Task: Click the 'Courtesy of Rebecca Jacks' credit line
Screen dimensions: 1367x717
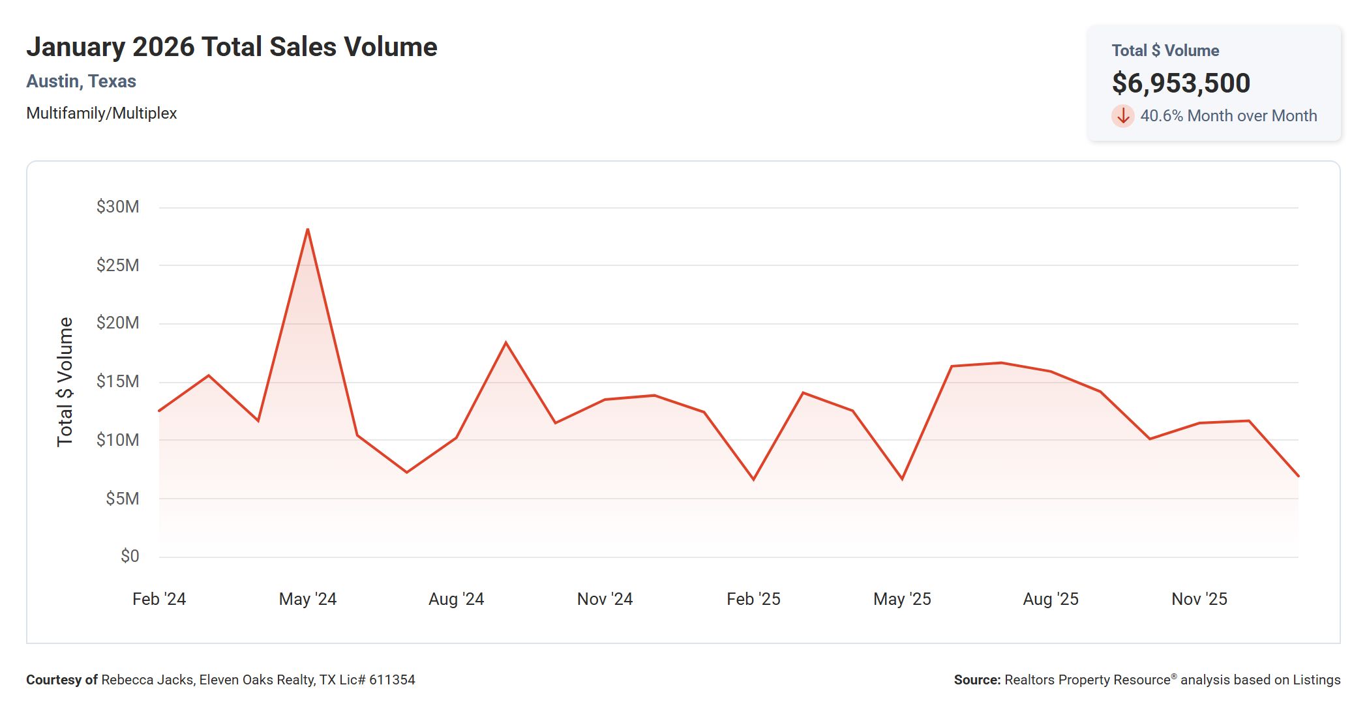Action: tap(220, 680)
